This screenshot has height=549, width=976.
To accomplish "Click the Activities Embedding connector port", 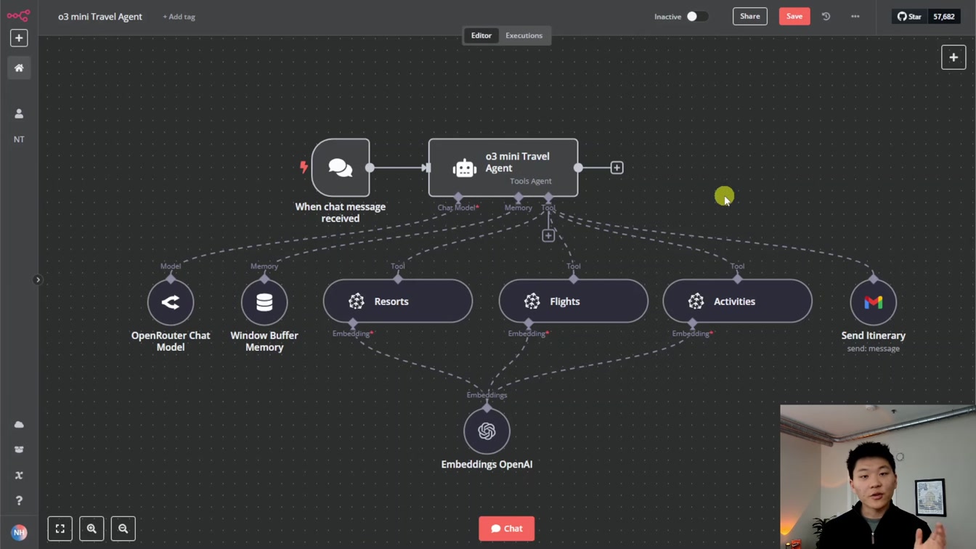I will pyautogui.click(x=693, y=323).
